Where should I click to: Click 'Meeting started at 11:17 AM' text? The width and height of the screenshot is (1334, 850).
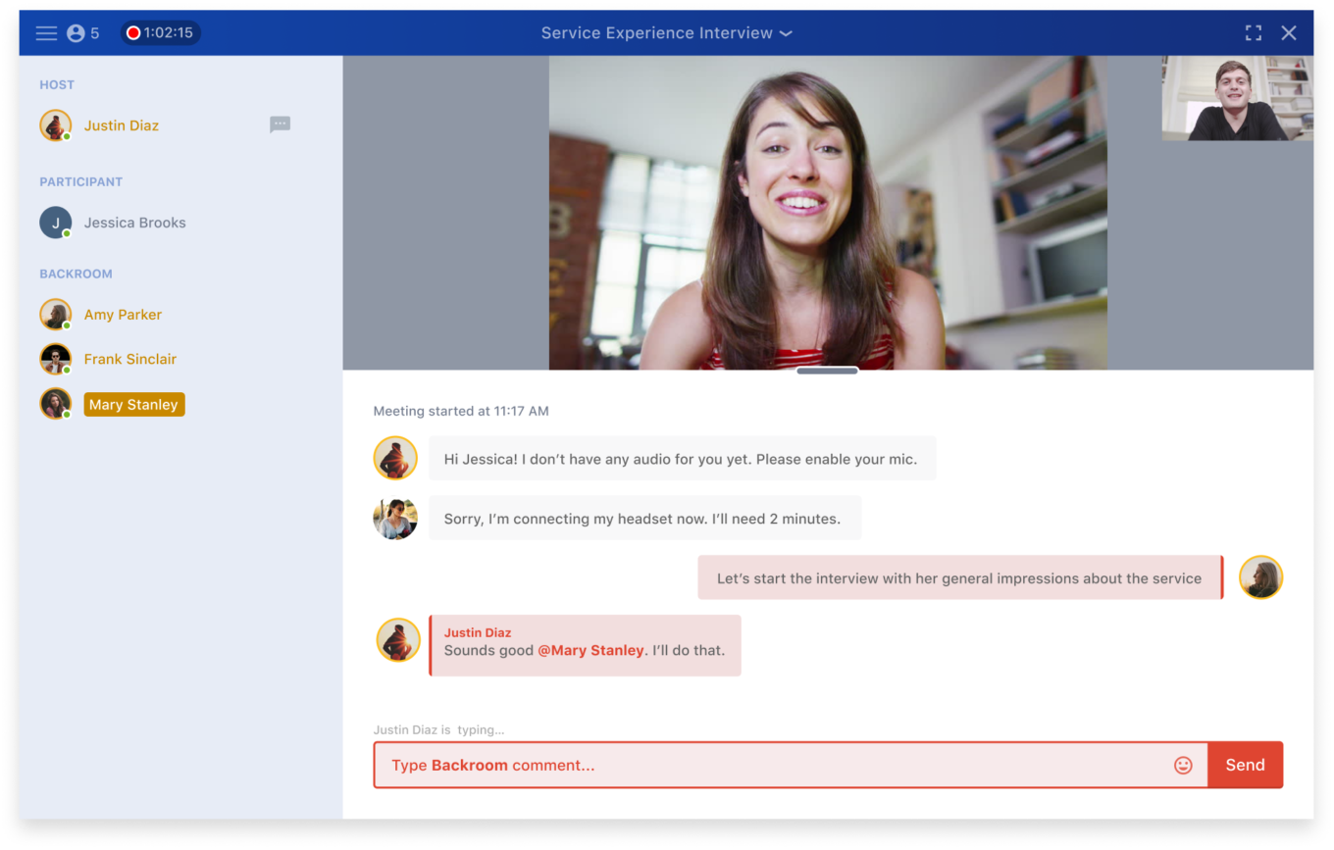(x=461, y=412)
